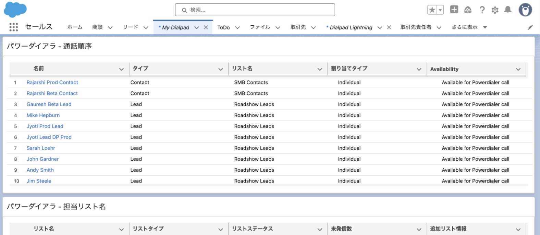Open the Trailhead guidance icon

point(468,10)
